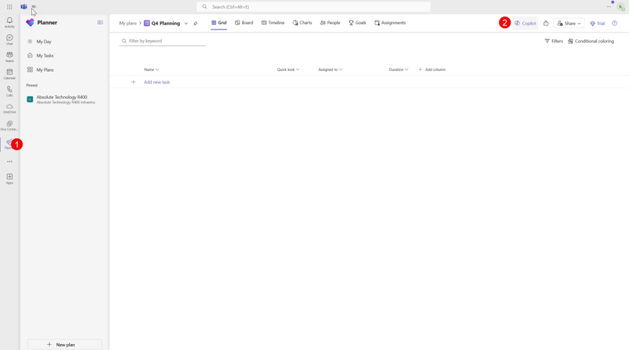The image size is (629, 350).
Task: Click Add column
Action: [432, 69]
